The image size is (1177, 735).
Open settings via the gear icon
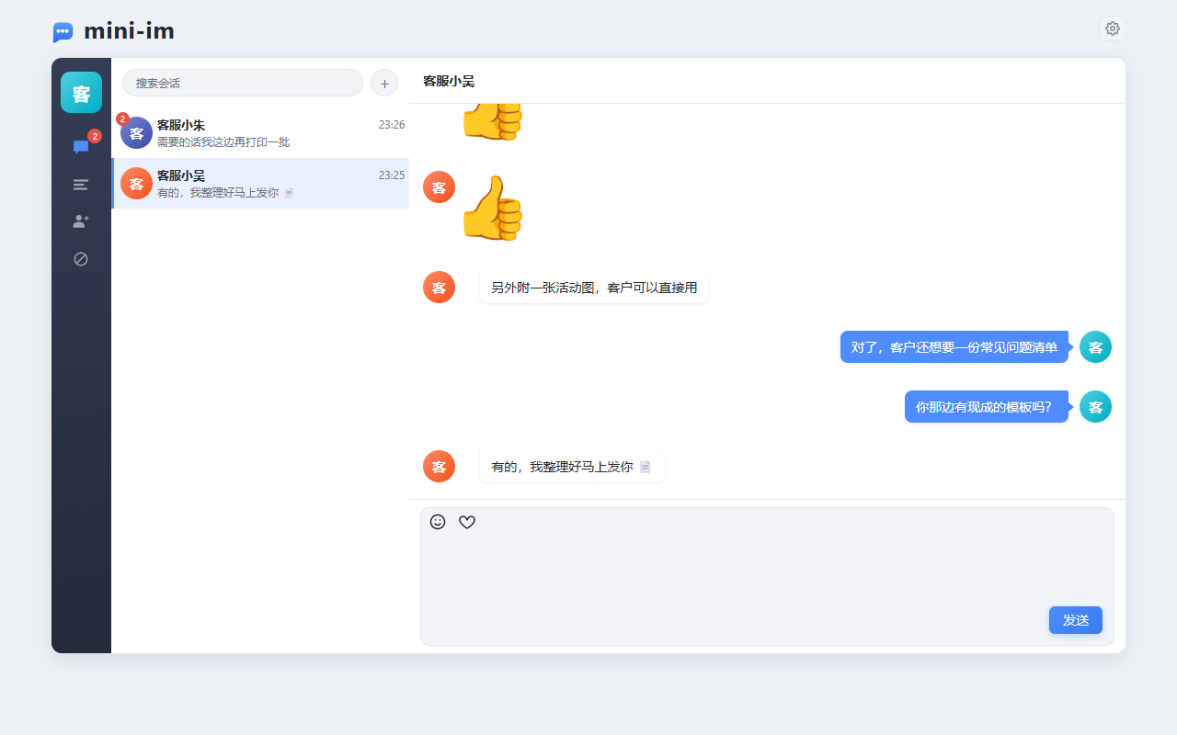[x=1113, y=28]
